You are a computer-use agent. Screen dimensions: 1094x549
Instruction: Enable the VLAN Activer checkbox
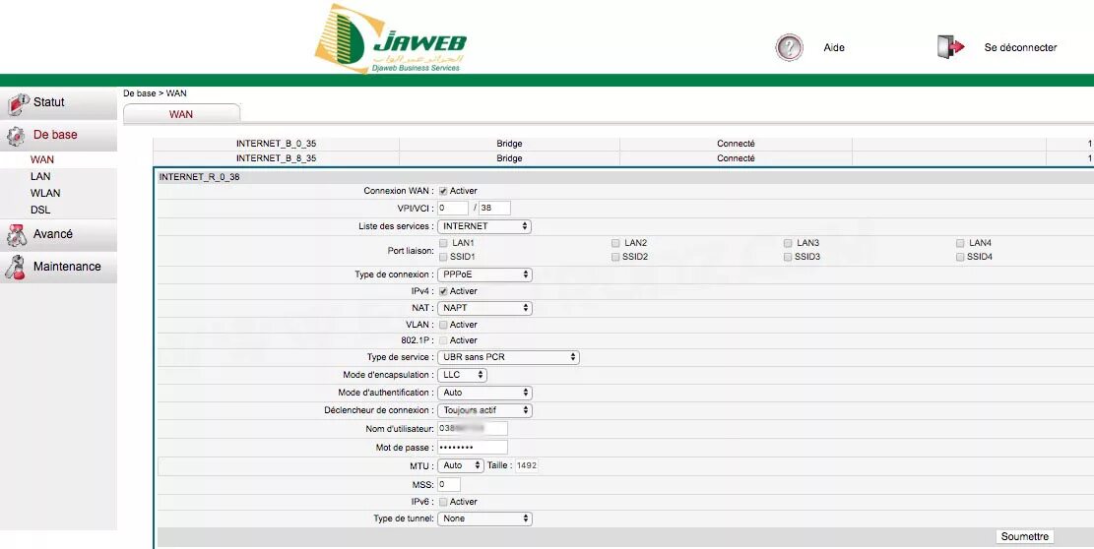tap(443, 325)
